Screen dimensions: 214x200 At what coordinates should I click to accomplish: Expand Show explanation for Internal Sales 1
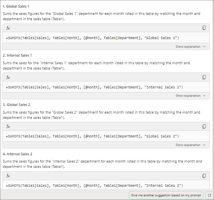191,96
